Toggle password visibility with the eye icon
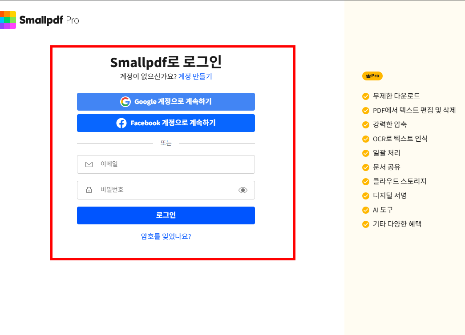 pos(243,190)
